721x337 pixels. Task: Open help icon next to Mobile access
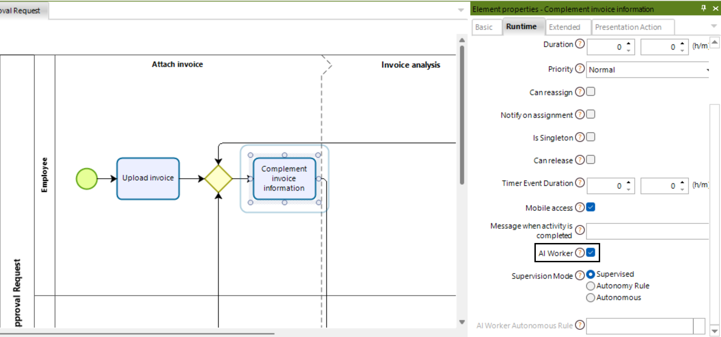point(580,207)
